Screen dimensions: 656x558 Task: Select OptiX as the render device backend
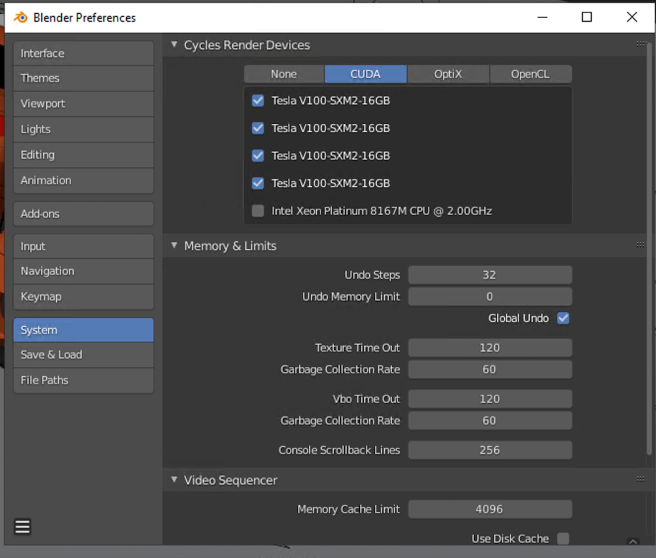448,74
